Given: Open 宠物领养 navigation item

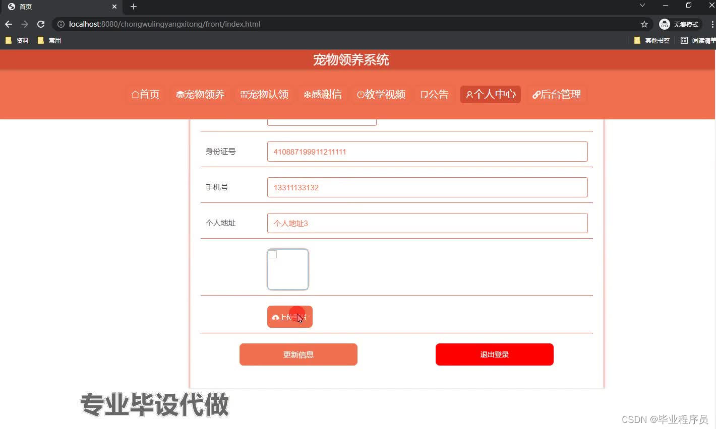Looking at the screenshot, I should 200,94.
